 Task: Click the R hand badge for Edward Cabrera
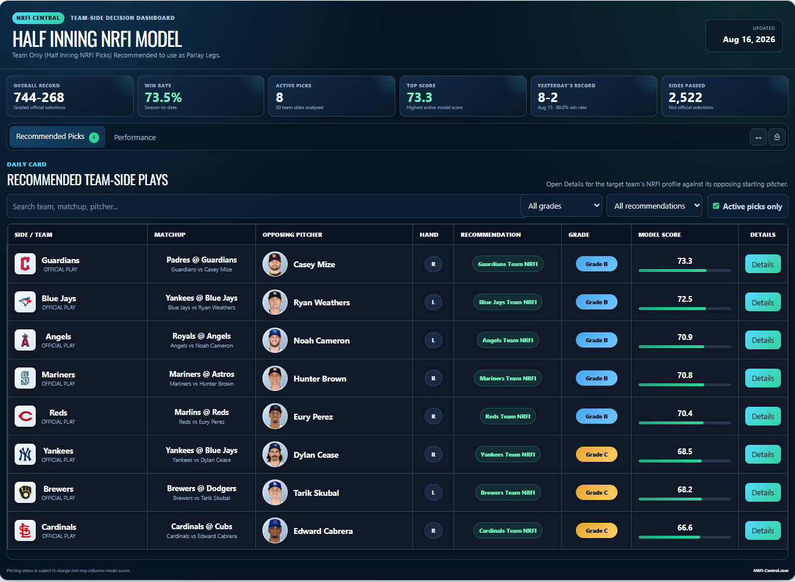[x=434, y=531]
